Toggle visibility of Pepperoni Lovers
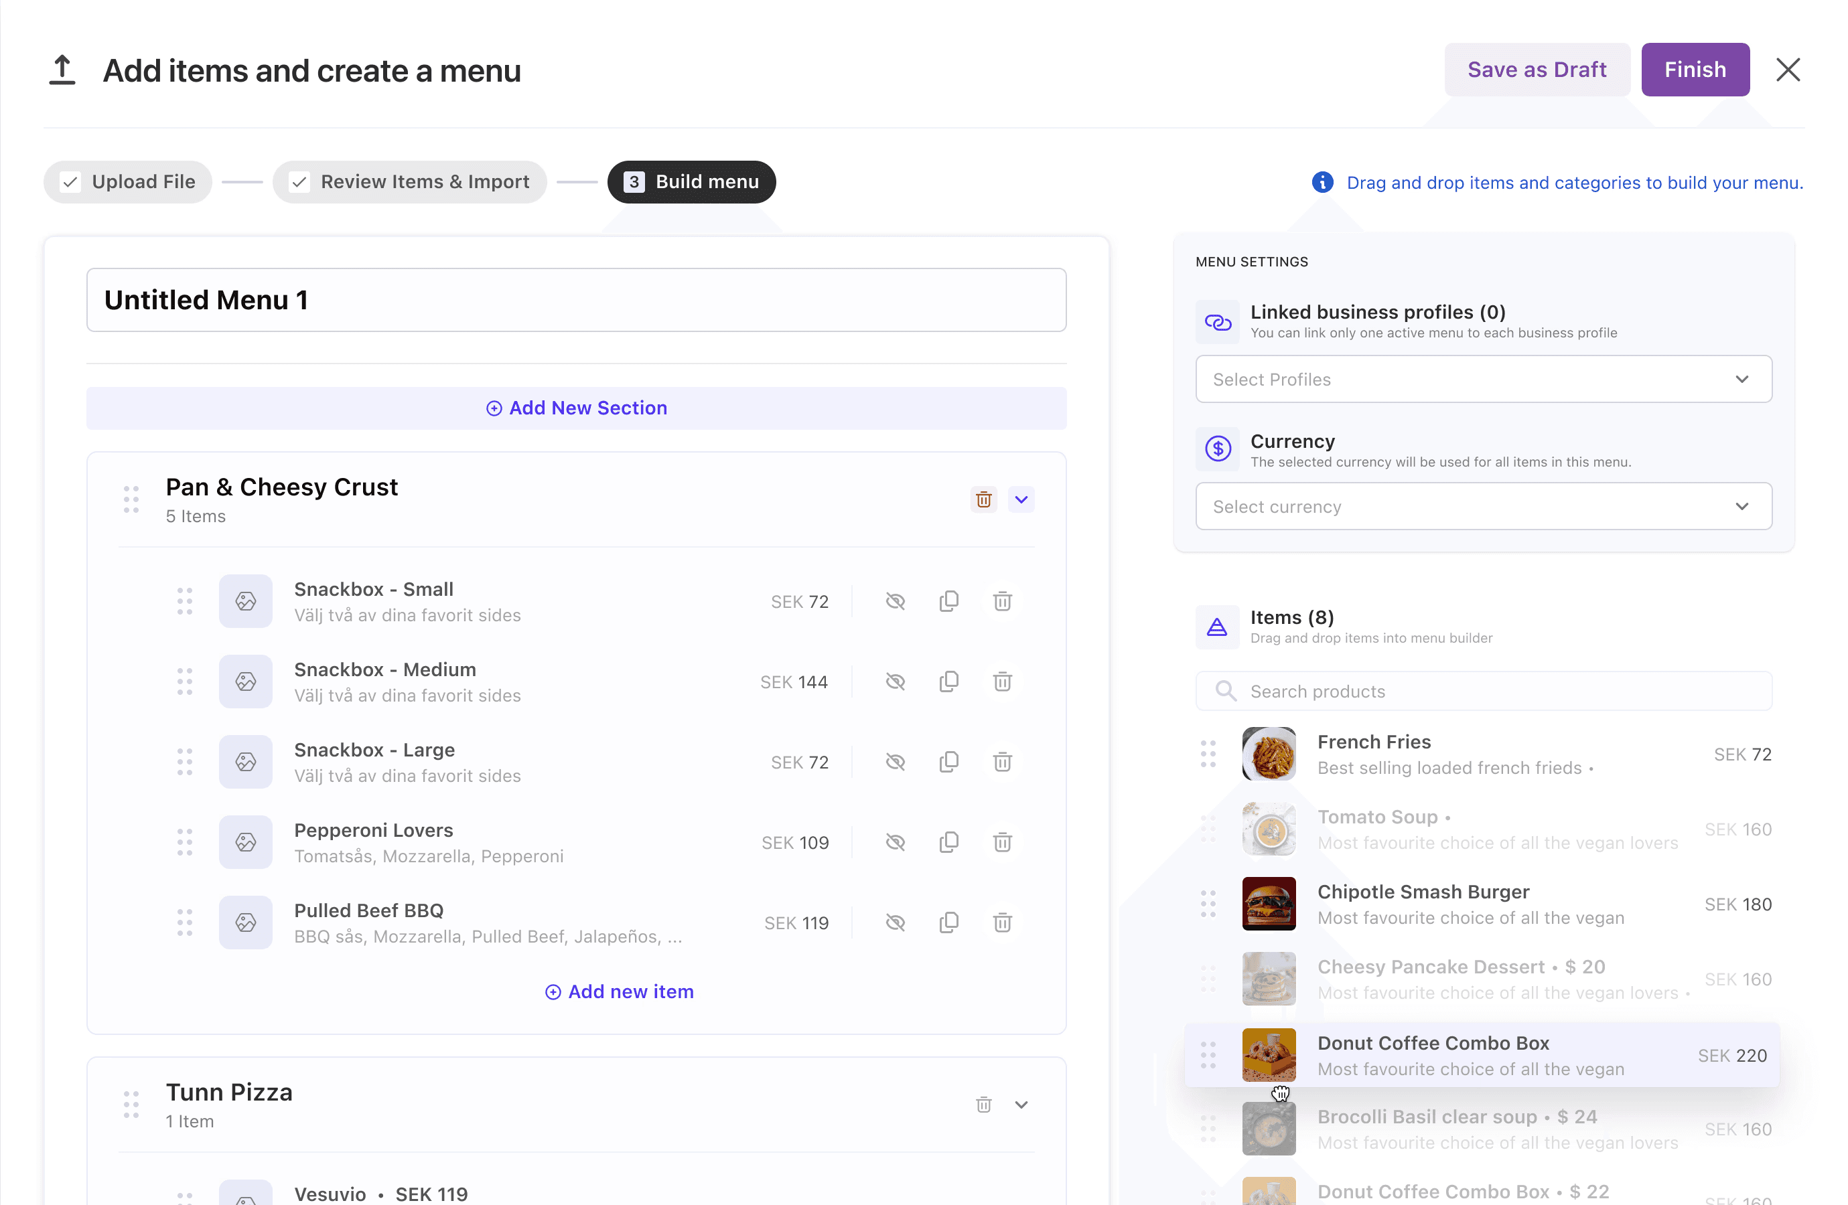1848x1205 pixels. [x=894, y=843]
